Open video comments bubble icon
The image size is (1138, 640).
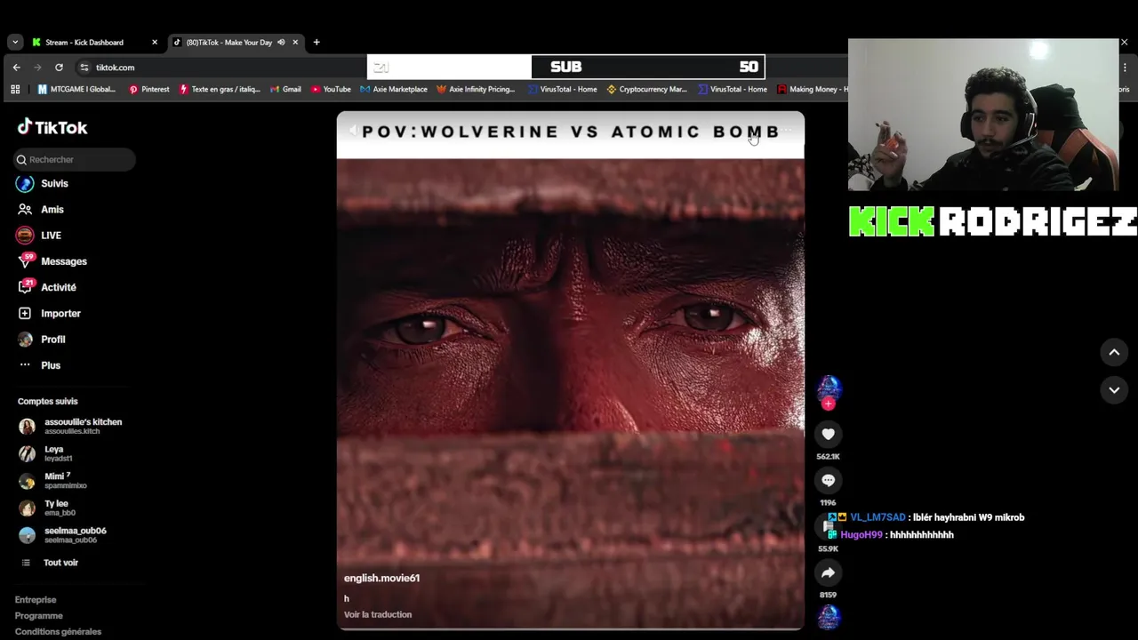click(x=829, y=480)
